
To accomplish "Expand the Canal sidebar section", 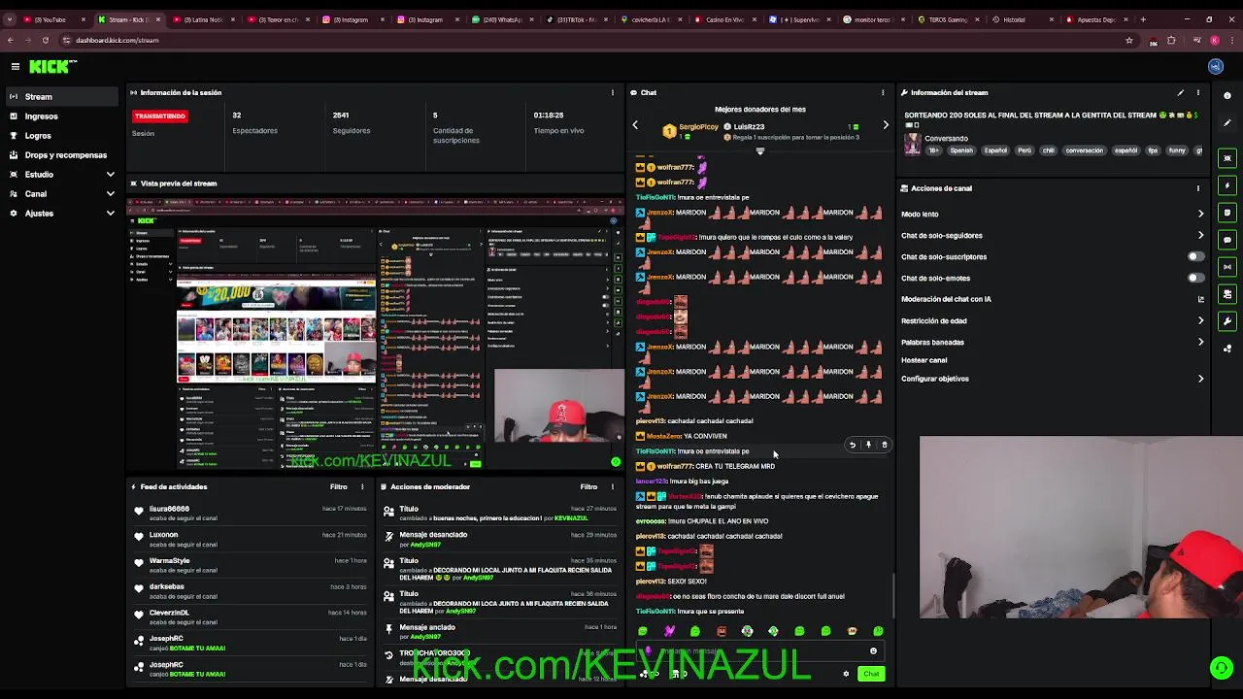I will [110, 194].
